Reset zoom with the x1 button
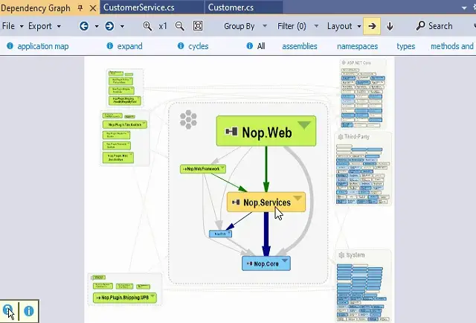This screenshot has height=323, width=476. point(163,26)
